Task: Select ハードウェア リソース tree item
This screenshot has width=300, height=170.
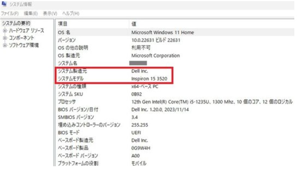Action: (26, 31)
